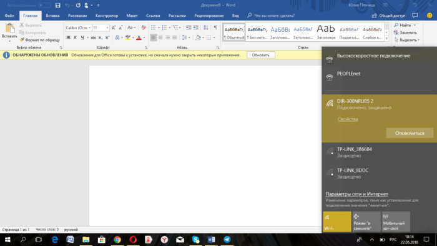This screenshot has width=437, height=246.
Task: Click the Save icon in quick access toolbar
Action: pos(57,5)
